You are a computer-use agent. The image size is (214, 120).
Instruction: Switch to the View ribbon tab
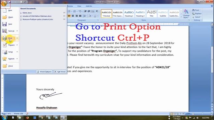(x=79, y=6)
